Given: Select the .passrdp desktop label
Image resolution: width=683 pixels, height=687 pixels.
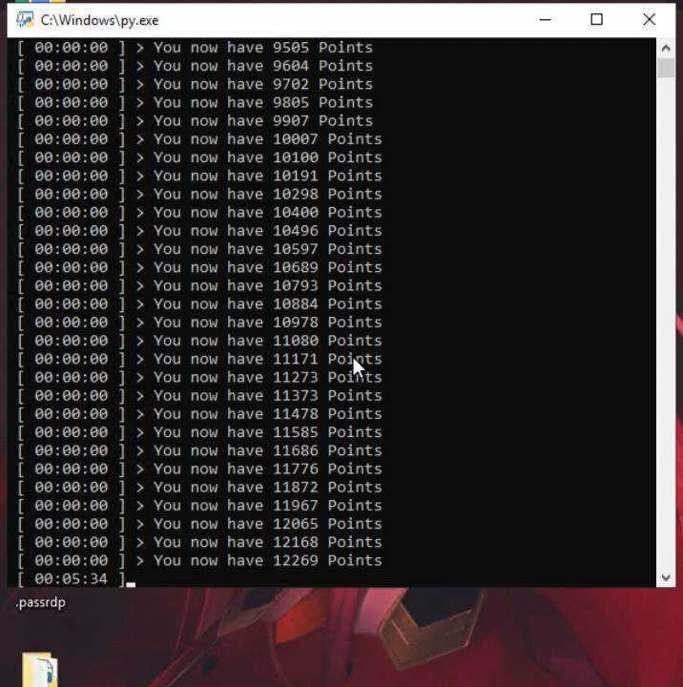Looking at the screenshot, I should (41, 602).
